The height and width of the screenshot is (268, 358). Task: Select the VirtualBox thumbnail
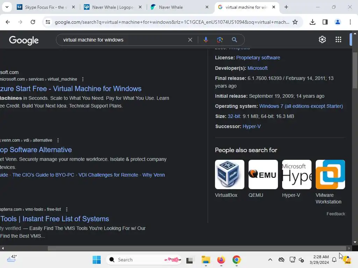[x=229, y=174]
